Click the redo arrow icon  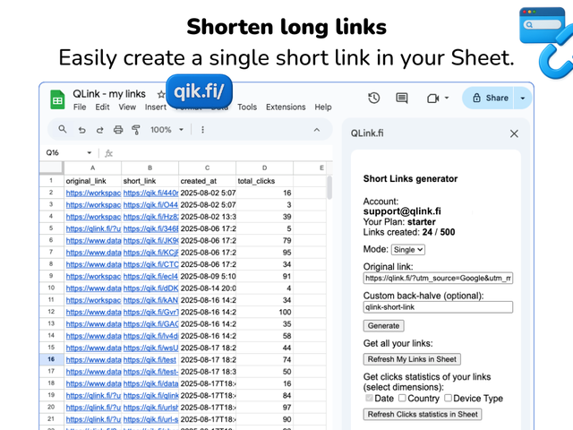pyautogui.click(x=99, y=130)
